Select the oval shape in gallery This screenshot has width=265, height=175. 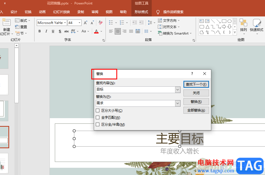[229, 21]
